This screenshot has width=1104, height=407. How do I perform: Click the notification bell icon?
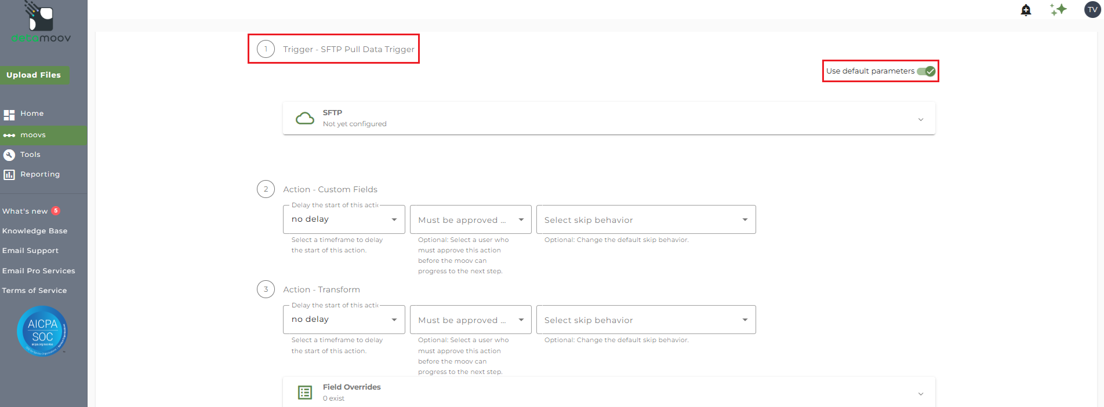tap(1026, 10)
